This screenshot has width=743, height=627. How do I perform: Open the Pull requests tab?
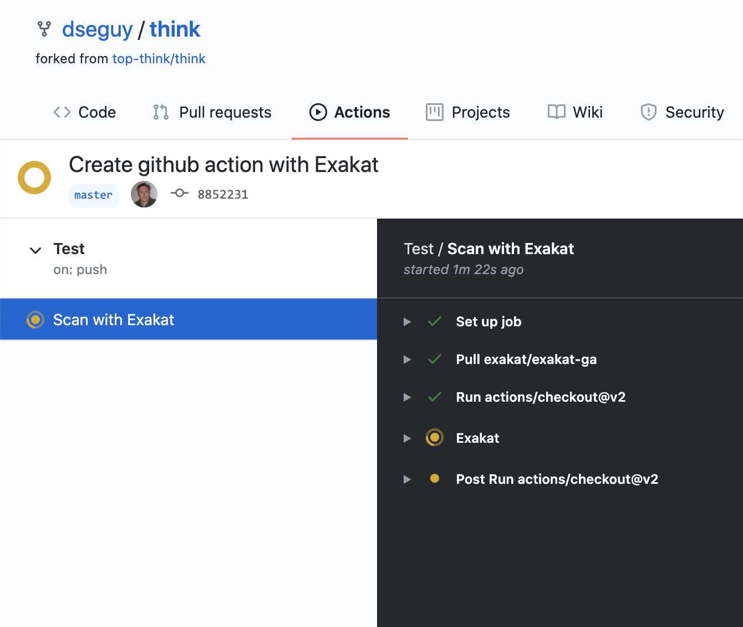click(212, 112)
